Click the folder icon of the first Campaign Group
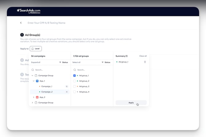The height and width of the screenshot is (137, 206). (x=36, y=75)
